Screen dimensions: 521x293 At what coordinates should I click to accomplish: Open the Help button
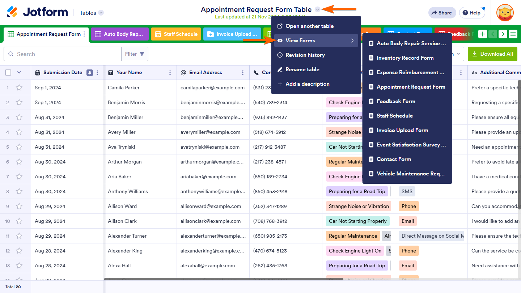point(472,13)
